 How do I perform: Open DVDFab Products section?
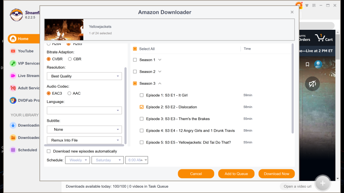click(24, 100)
